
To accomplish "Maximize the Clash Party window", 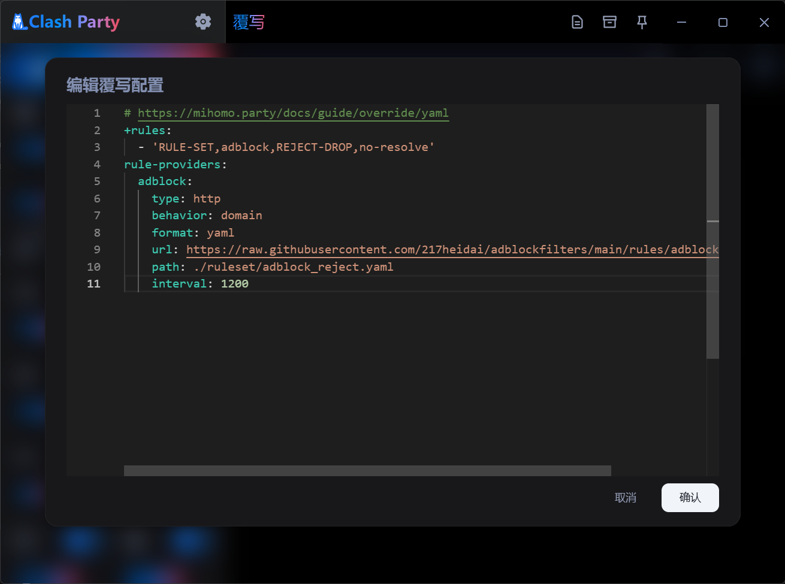I will [x=723, y=22].
